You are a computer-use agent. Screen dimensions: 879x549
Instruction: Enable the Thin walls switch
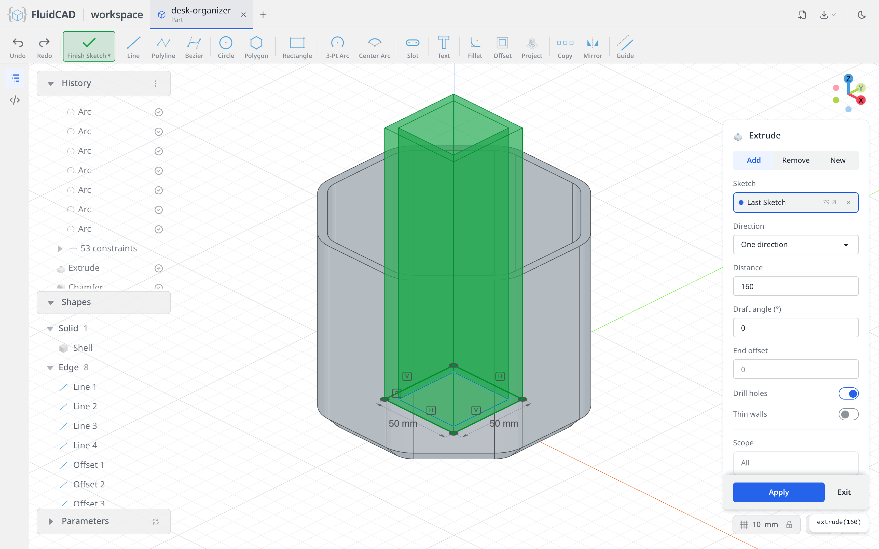(848, 414)
